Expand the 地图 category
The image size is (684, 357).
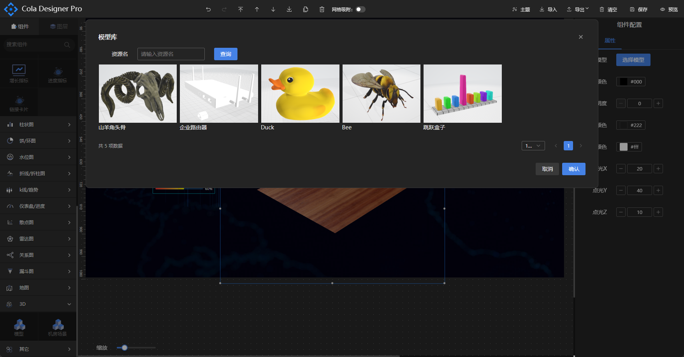coord(38,288)
